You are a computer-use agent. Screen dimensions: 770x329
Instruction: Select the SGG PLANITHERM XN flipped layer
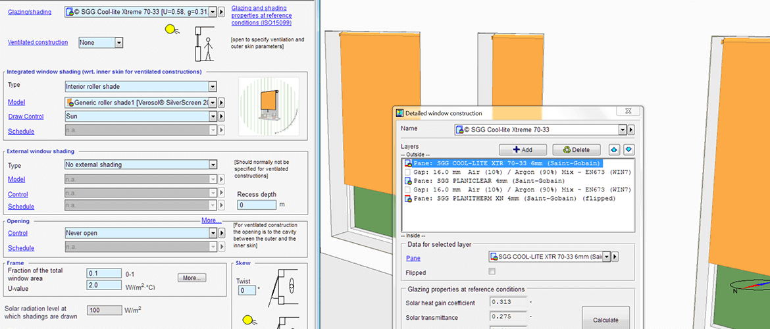514,199
